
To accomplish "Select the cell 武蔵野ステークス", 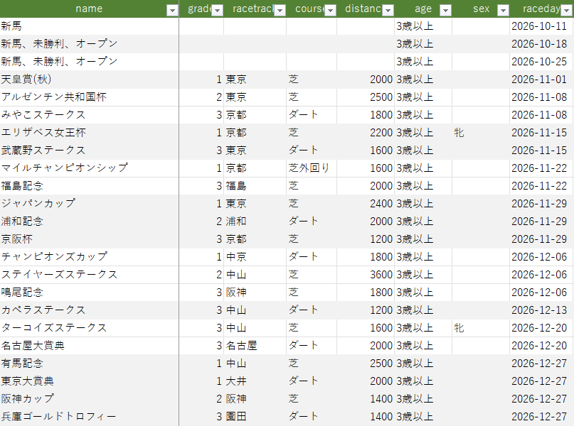I will pos(90,150).
